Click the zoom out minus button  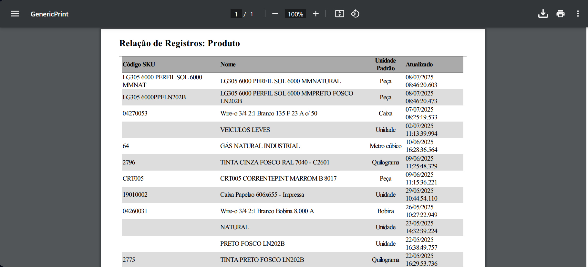tap(275, 14)
